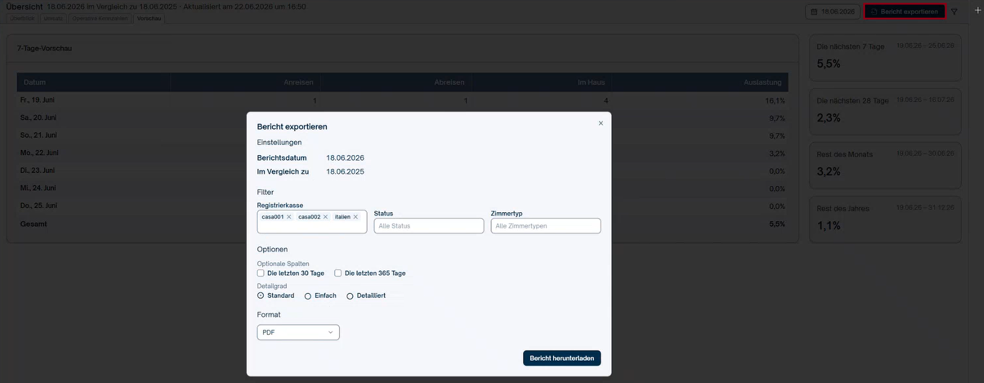
Task: Enable Die letzten 30 Tage checkbox
Action: [261, 273]
